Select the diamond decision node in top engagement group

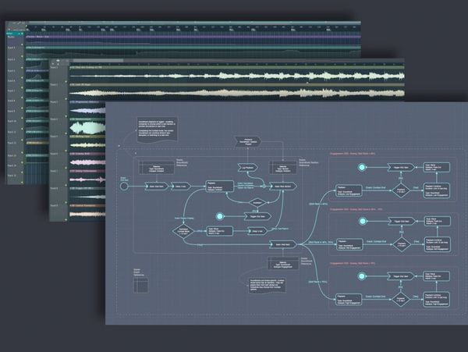pos(401,189)
